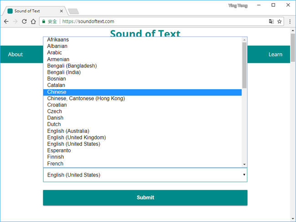Choose English (United States) in the list

point(143,144)
